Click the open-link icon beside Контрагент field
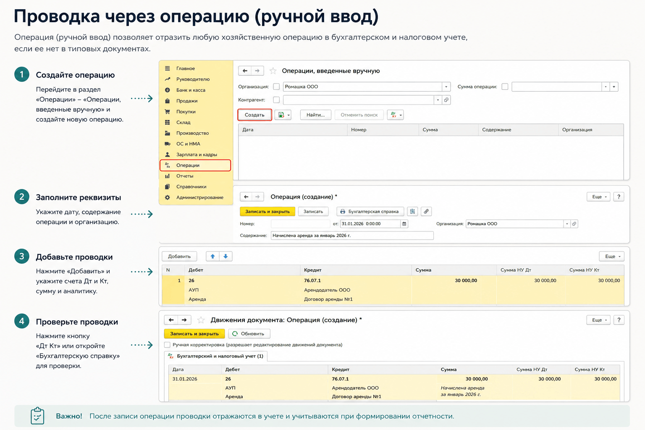Viewport: 645px width, 430px height. click(446, 100)
